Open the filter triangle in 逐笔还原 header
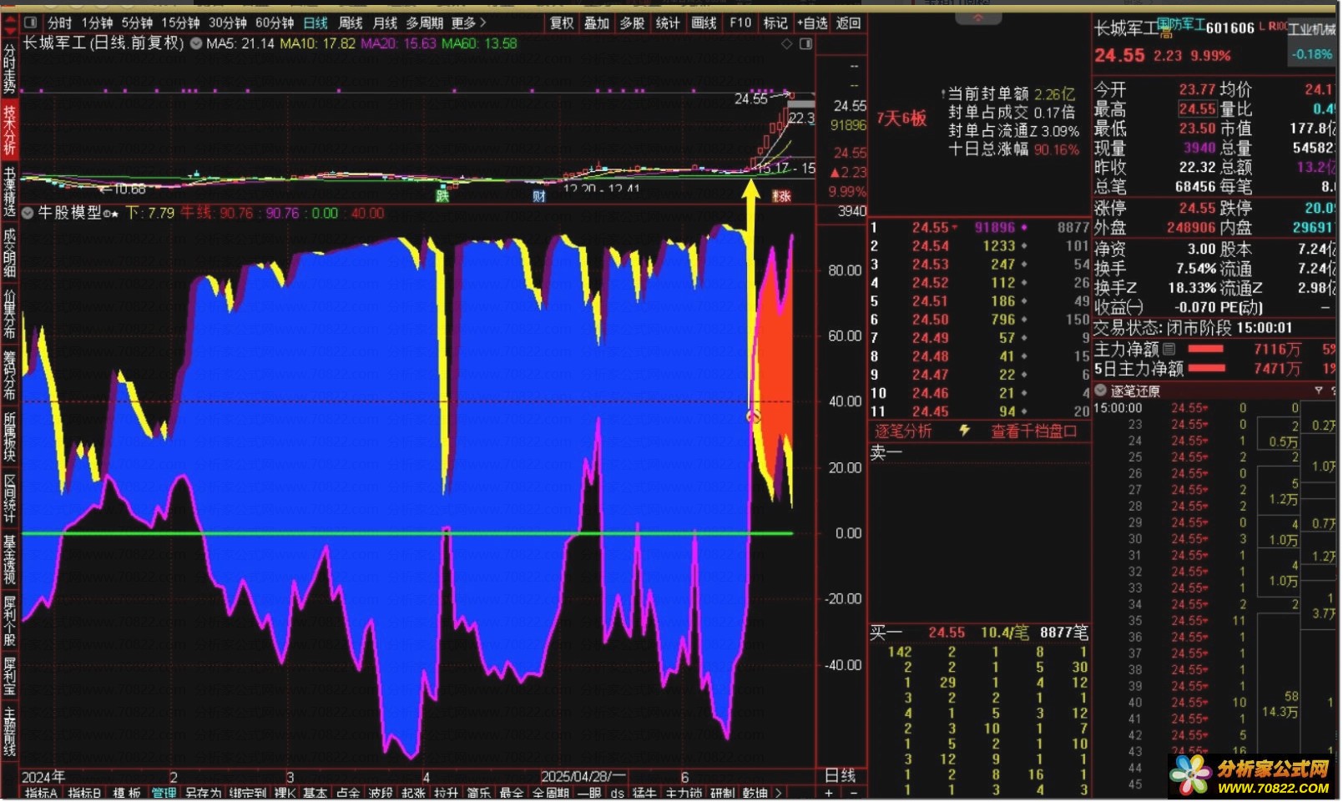This screenshot has height=802, width=1343. coord(1319,391)
